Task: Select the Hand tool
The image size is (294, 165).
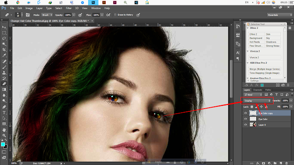Action: click(x=4, y=130)
